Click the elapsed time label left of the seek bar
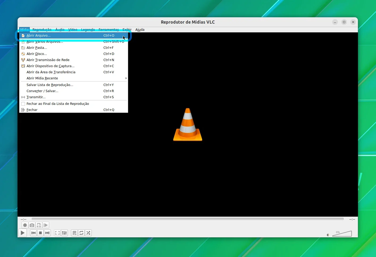 click(x=24, y=219)
